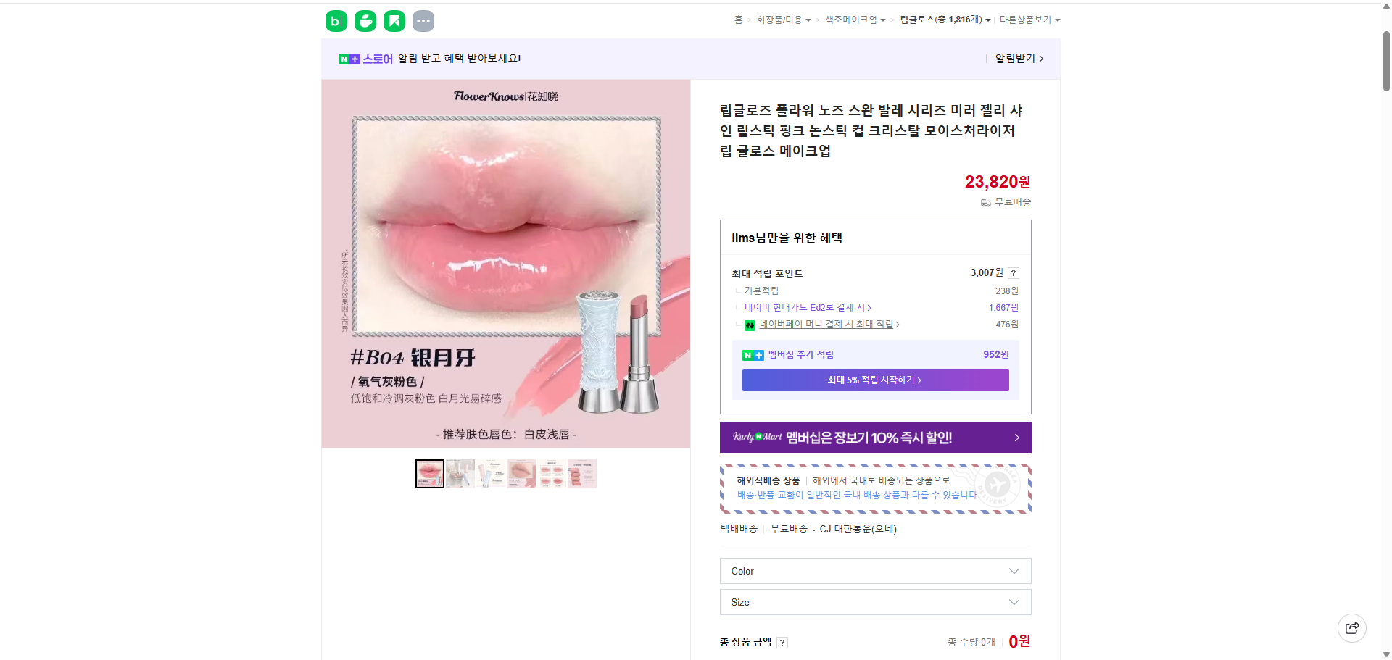Click the N+ 멤버십 추가 적립 icon
This screenshot has width=1392, height=660.
752,354
